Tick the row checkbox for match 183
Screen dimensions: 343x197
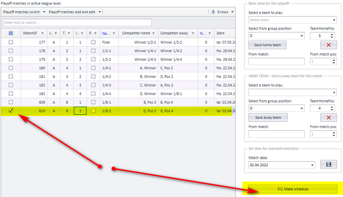tap(11, 93)
